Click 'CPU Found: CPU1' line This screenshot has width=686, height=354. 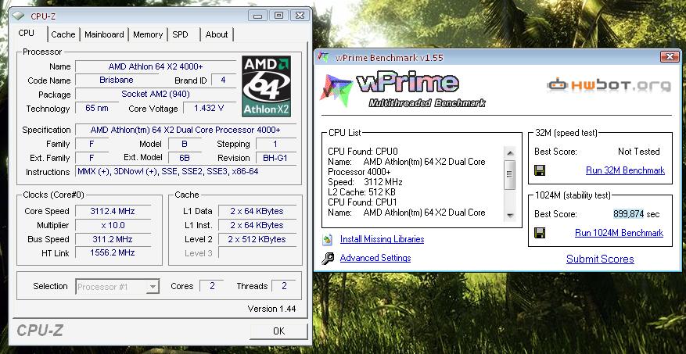(363, 202)
